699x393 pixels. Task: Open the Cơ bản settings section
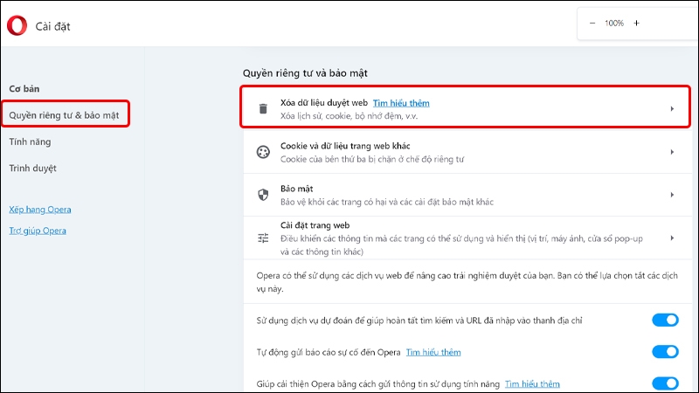(x=24, y=89)
